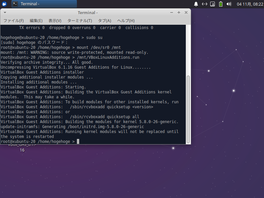Click the 'sudo su' command text
Screen dimensions: 264x198
[x=94, y=38]
